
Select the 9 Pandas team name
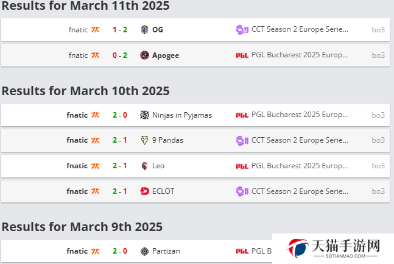(x=167, y=140)
